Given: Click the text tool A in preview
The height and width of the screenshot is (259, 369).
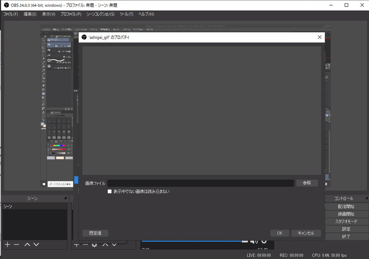Looking at the screenshot, I should (43, 112).
